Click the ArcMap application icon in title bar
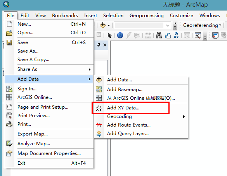Viewport: 227px width, 176px height. click(6, 4)
